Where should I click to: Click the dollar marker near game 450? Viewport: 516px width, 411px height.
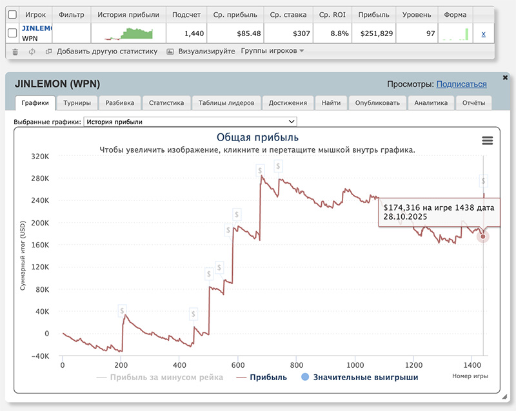(193, 314)
